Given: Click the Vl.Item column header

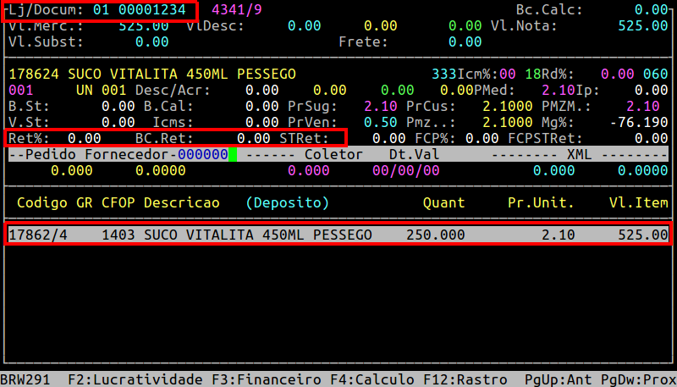Looking at the screenshot, I should (639, 203).
